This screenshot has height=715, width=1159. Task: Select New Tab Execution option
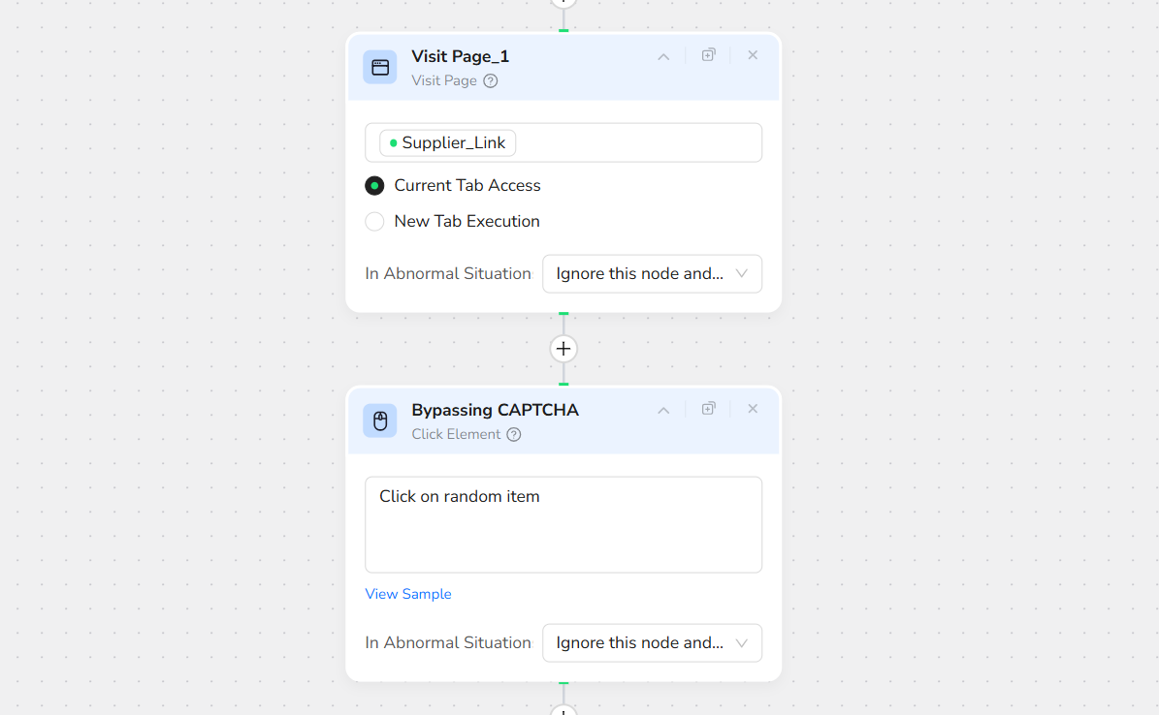[374, 221]
